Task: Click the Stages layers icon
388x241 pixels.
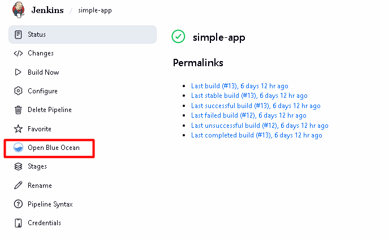Action: pyautogui.click(x=18, y=166)
